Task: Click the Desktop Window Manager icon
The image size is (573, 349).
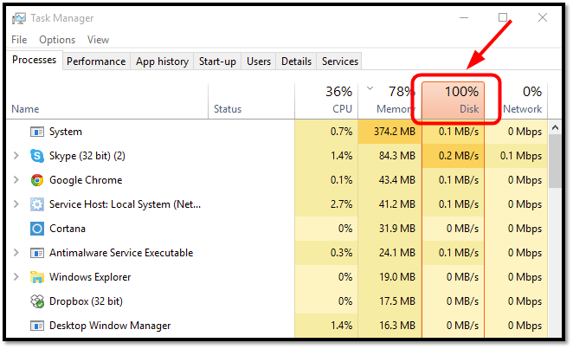Action: point(37,326)
